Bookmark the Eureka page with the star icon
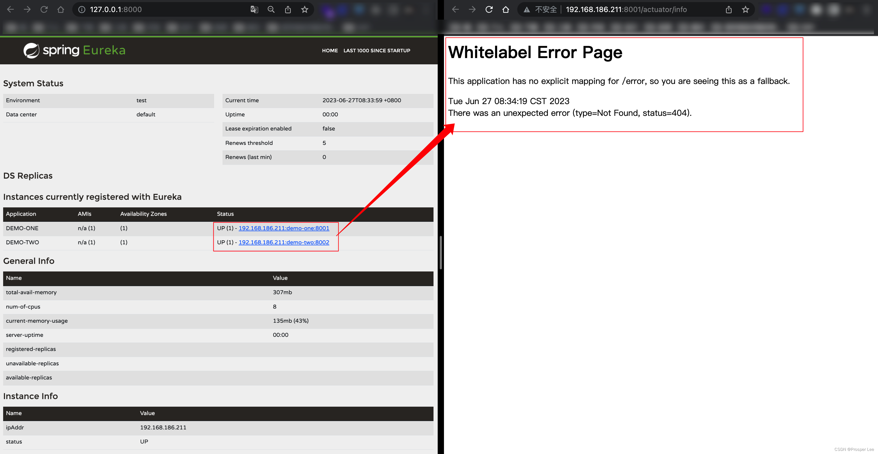 tap(305, 9)
